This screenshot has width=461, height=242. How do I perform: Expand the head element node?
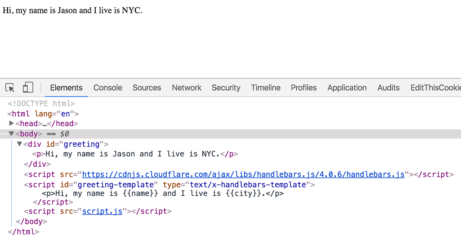point(12,123)
